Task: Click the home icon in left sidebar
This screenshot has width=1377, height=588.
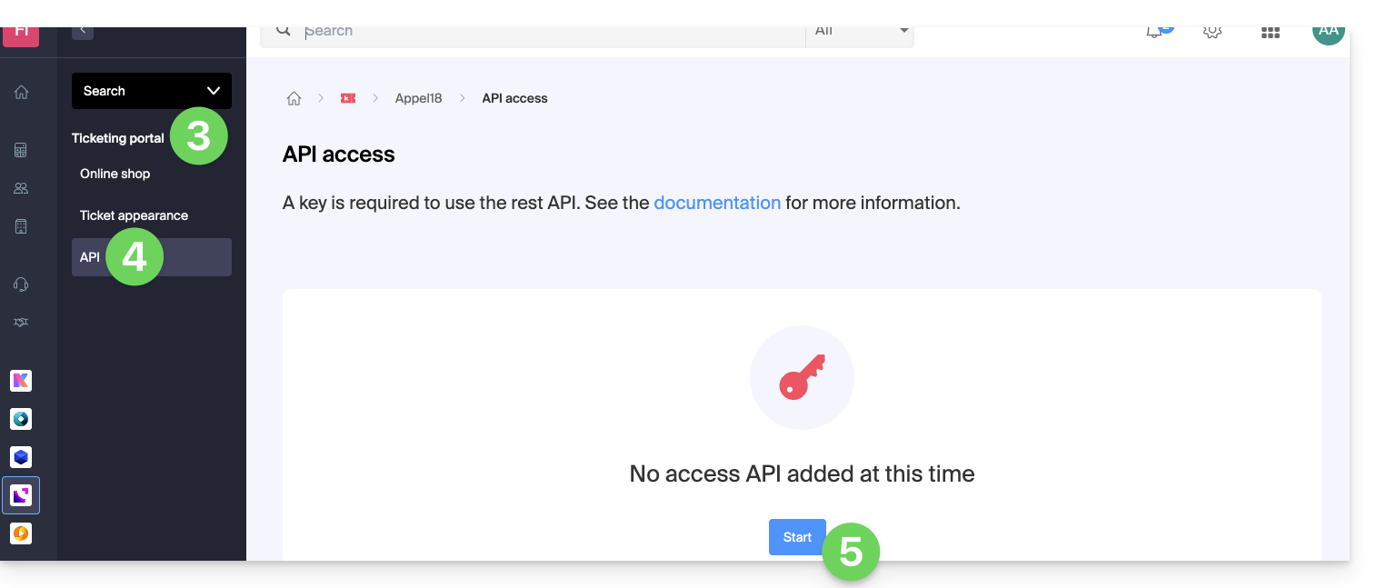Action: [x=21, y=92]
